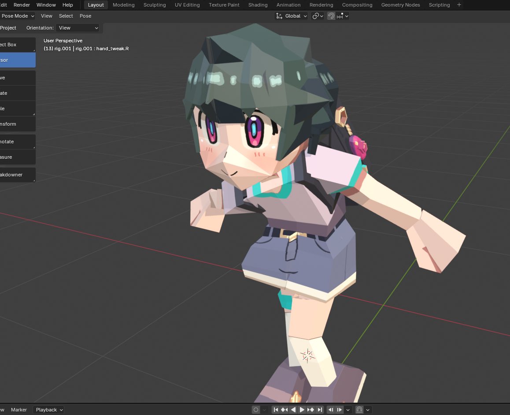The width and height of the screenshot is (510, 415).
Task: Open the 3D viewport View menu
Action: [x=47, y=16]
